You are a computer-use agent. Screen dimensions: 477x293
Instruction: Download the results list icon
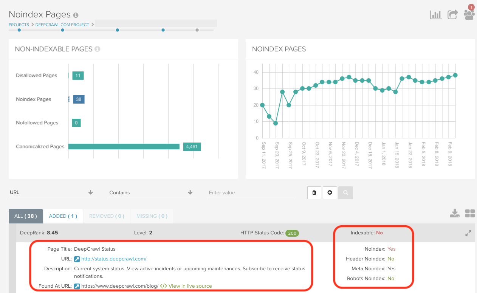(x=455, y=213)
